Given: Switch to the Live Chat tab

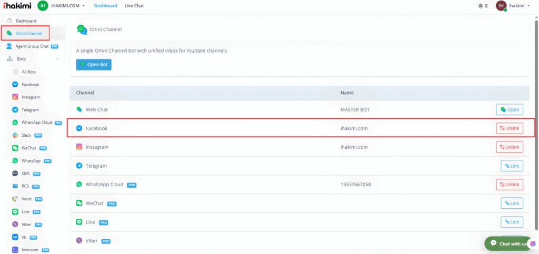Looking at the screenshot, I should [x=134, y=6].
